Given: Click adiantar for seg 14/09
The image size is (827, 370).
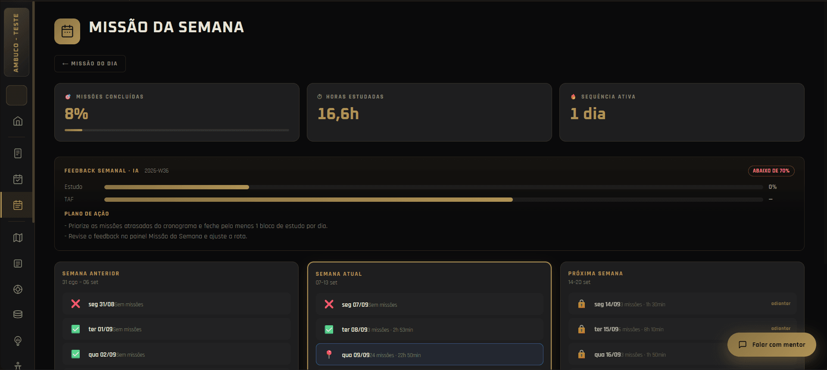Looking at the screenshot, I should point(781,304).
